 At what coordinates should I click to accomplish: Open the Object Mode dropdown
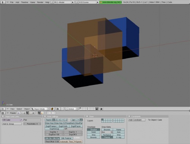(40, 109)
